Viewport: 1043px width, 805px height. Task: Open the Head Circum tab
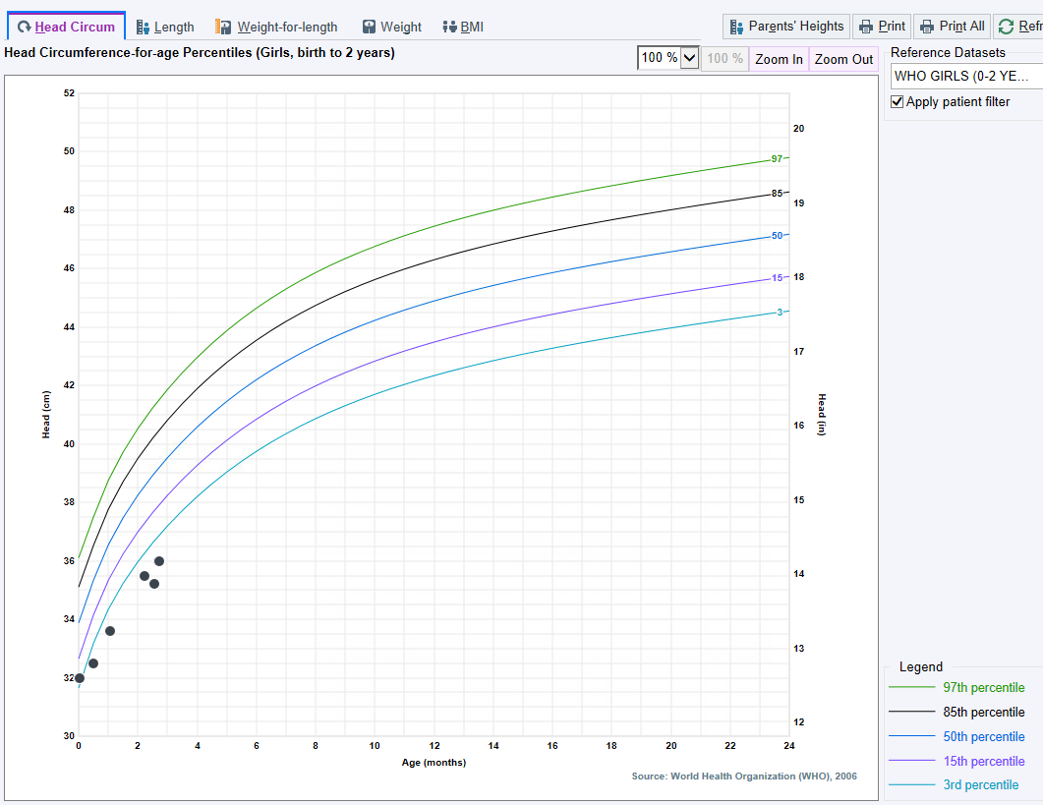point(67,27)
